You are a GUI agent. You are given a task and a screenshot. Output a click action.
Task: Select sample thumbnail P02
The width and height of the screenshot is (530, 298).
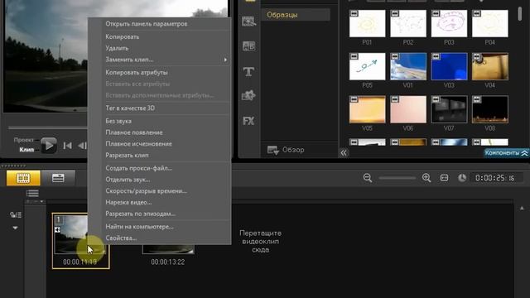pyautogui.click(x=408, y=23)
